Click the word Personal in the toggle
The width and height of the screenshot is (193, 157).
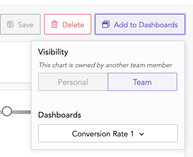pos(73,82)
